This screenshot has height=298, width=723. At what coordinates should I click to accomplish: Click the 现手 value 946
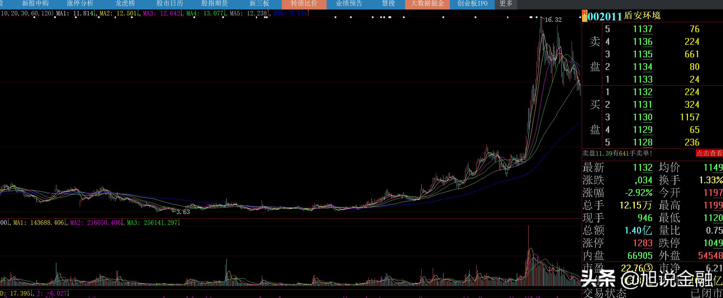645,218
